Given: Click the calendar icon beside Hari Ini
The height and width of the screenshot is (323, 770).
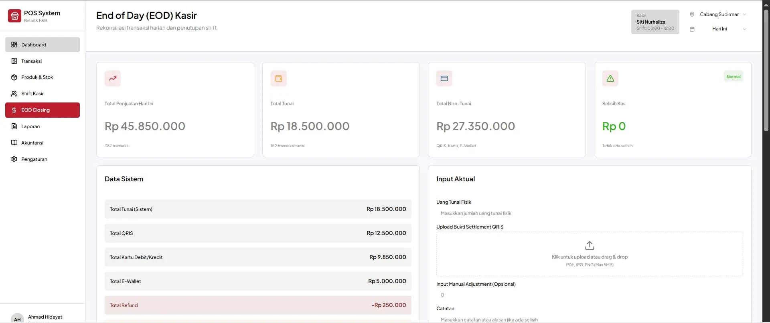Looking at the screenshot, I should [692, 29].
